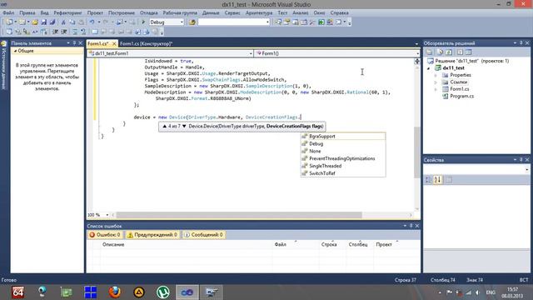Screen dimensions: 533x300
Task: Open the Сервис menu
Action: click(232, 12)
